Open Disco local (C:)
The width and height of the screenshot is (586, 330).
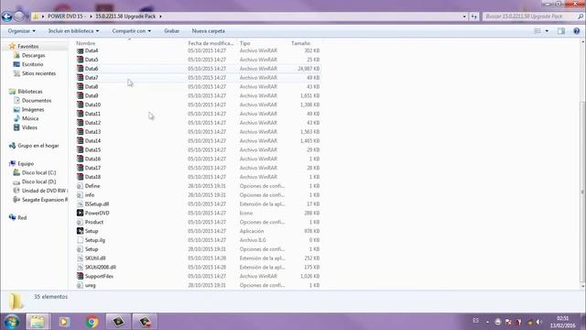38,172
